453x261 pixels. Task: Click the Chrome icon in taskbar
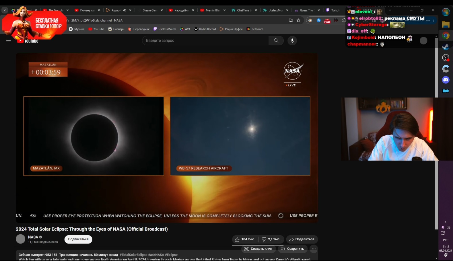click(x=446, y=36)
